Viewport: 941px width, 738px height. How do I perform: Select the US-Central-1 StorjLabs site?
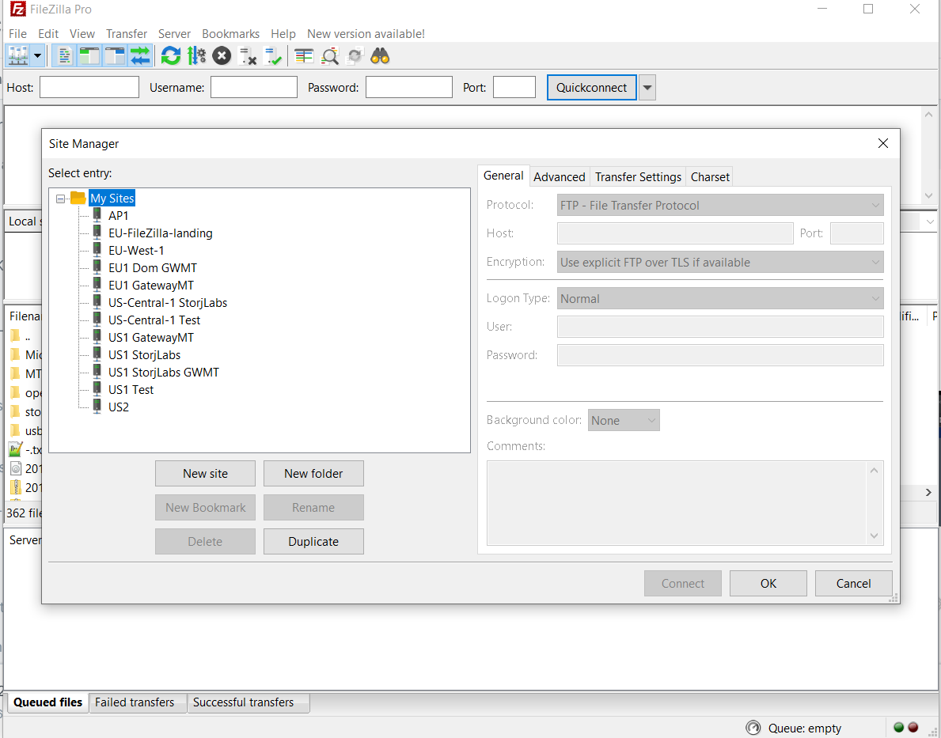coord(168,302)
